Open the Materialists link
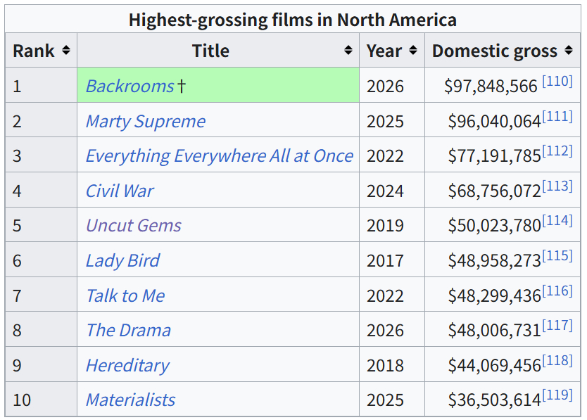This screenshot has height=420, width=587. click(130, 400)
